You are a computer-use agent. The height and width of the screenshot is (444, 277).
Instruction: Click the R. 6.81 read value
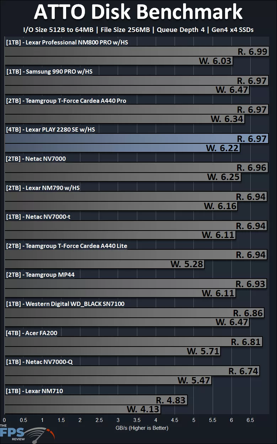click(246, 342)
